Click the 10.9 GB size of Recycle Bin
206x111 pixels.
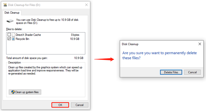pos(75,39)
